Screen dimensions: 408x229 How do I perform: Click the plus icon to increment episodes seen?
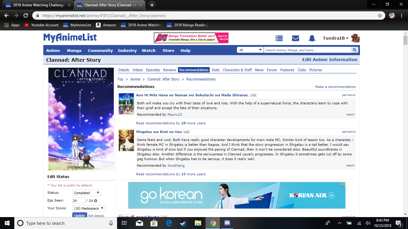[x=96, y=201]
